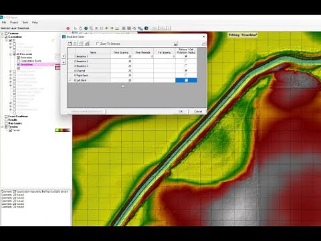This screenshot has width=321, height=241.
Task: Expand the Features tree node
Action: (x=3, y=33)
